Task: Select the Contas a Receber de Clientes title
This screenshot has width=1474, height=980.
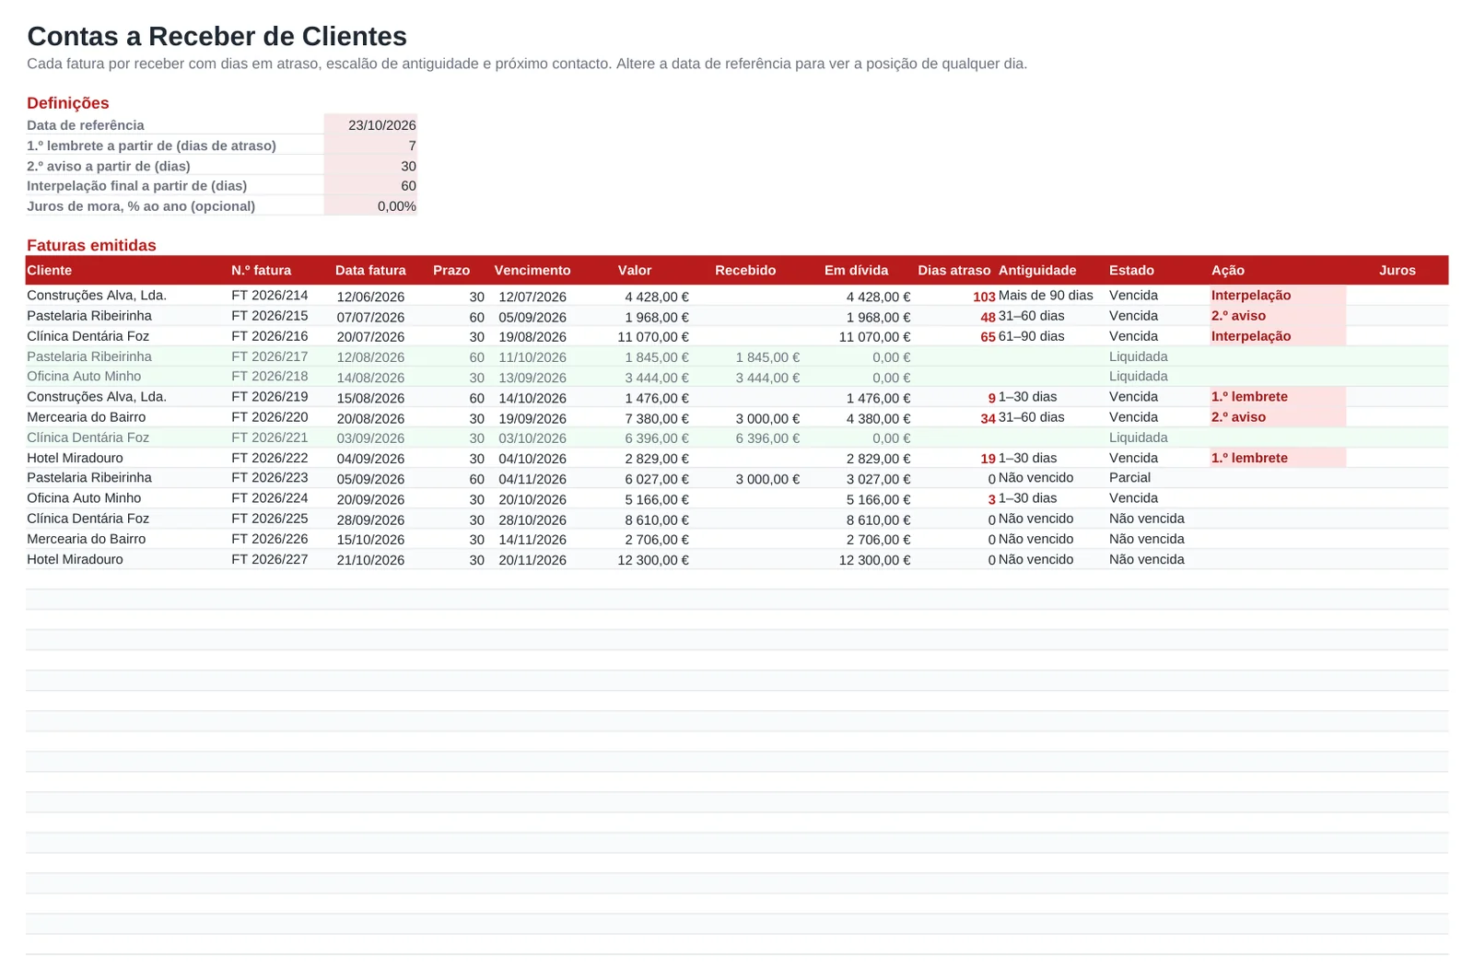Action: tap(216, 36)
